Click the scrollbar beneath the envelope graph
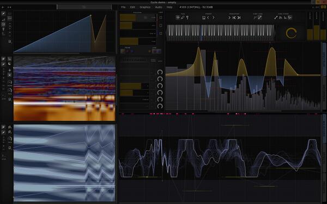 (x=46, y=53)
